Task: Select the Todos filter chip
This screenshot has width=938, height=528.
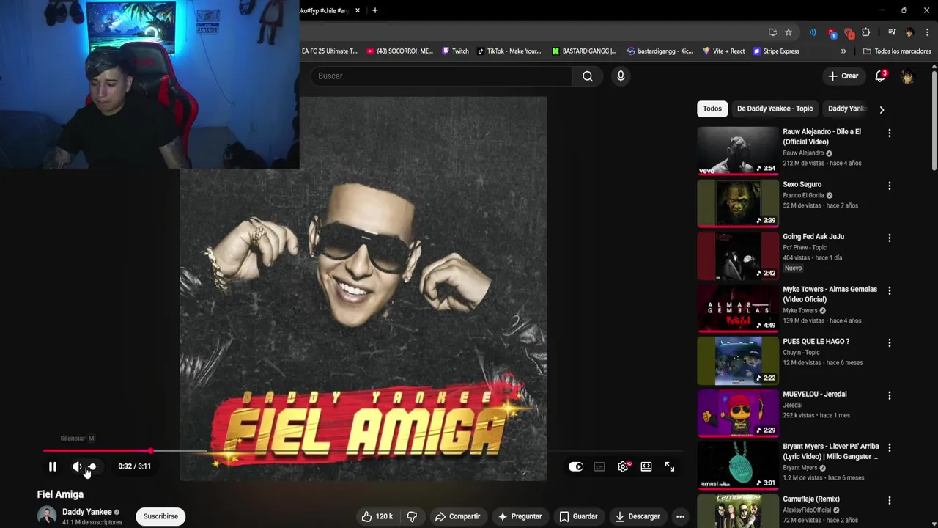Action: point(712,109)
